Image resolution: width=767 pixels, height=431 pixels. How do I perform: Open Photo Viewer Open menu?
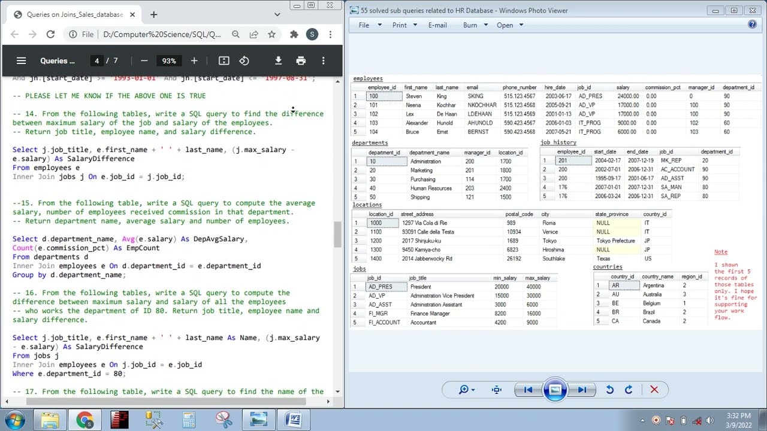tap(505, 25)
